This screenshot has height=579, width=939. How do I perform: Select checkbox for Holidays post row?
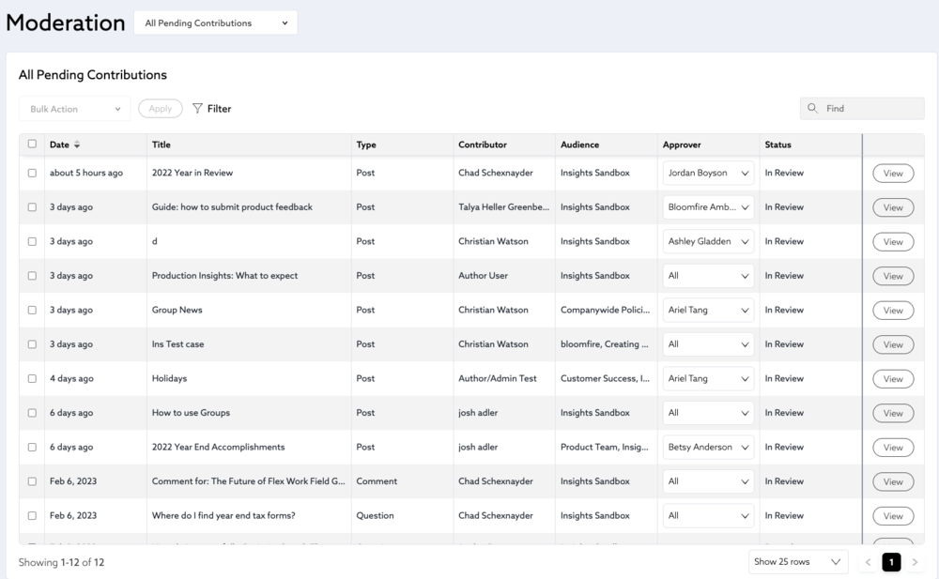32,379
